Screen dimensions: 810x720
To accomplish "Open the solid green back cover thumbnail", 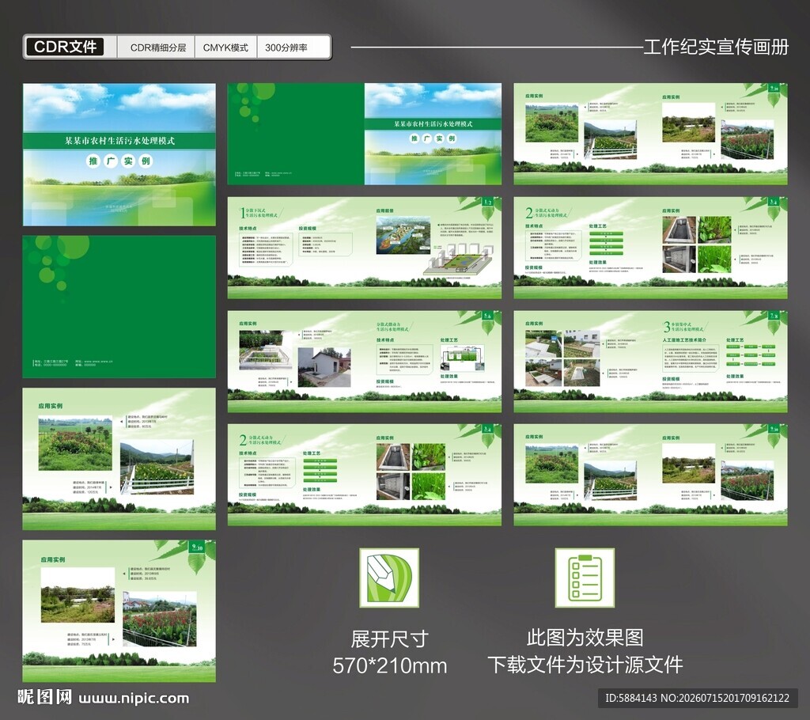I will point(119,307).
